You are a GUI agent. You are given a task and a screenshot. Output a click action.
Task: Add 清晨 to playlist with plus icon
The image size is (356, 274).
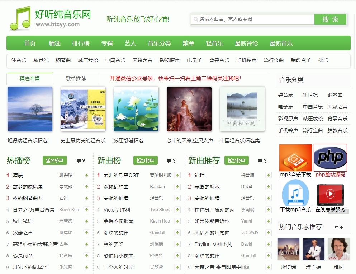pos(87,175)
